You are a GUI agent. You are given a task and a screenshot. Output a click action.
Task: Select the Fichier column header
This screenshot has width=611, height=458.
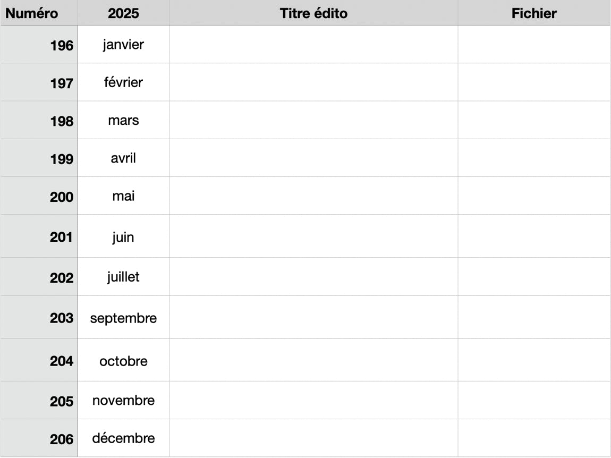pos(534,13)
